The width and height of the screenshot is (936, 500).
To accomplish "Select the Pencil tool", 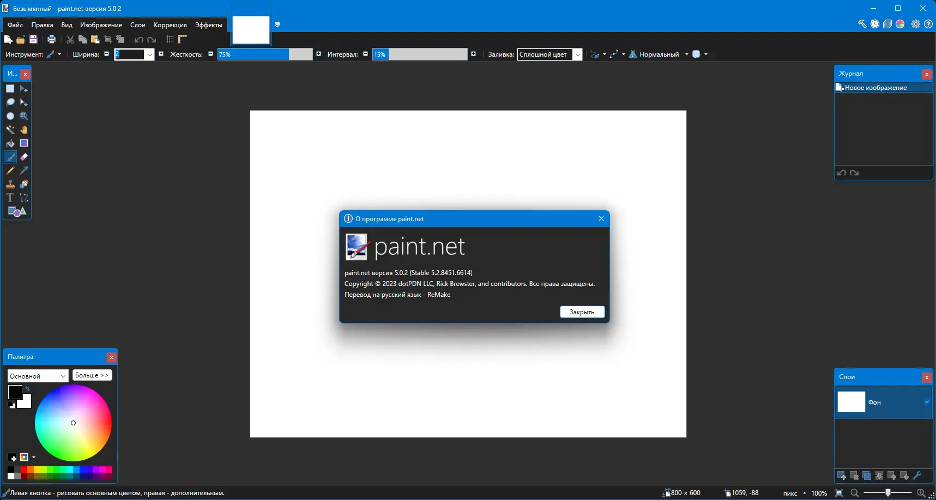I will (10, 170).
